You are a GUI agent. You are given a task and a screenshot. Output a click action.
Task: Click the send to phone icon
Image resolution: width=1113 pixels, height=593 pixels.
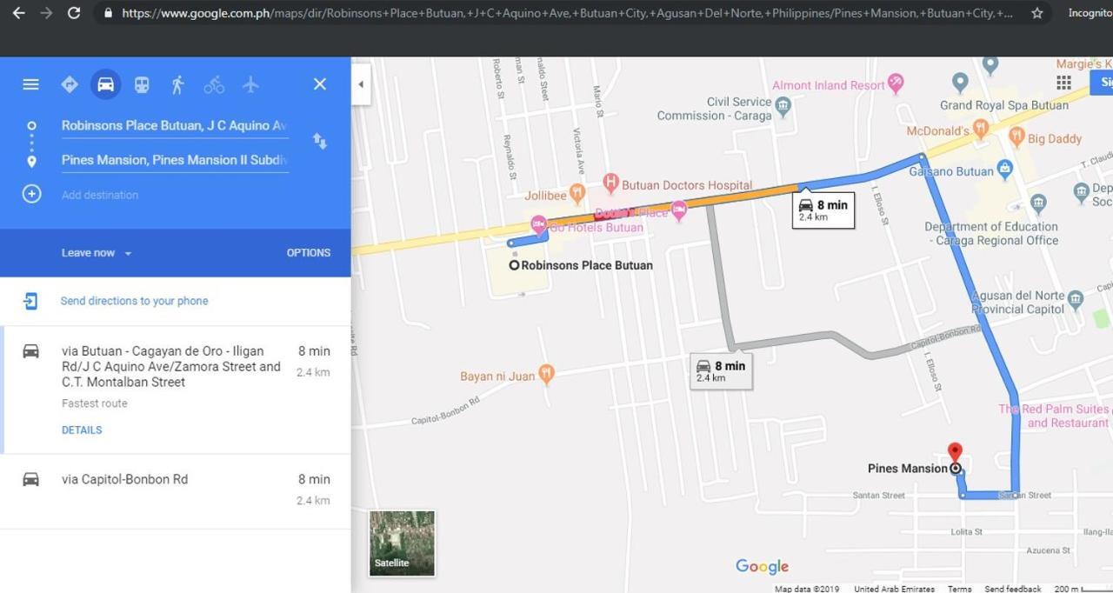(x=30, y=301)
